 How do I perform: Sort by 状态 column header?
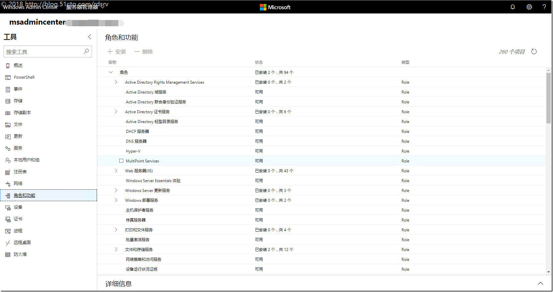coord(259,62)
